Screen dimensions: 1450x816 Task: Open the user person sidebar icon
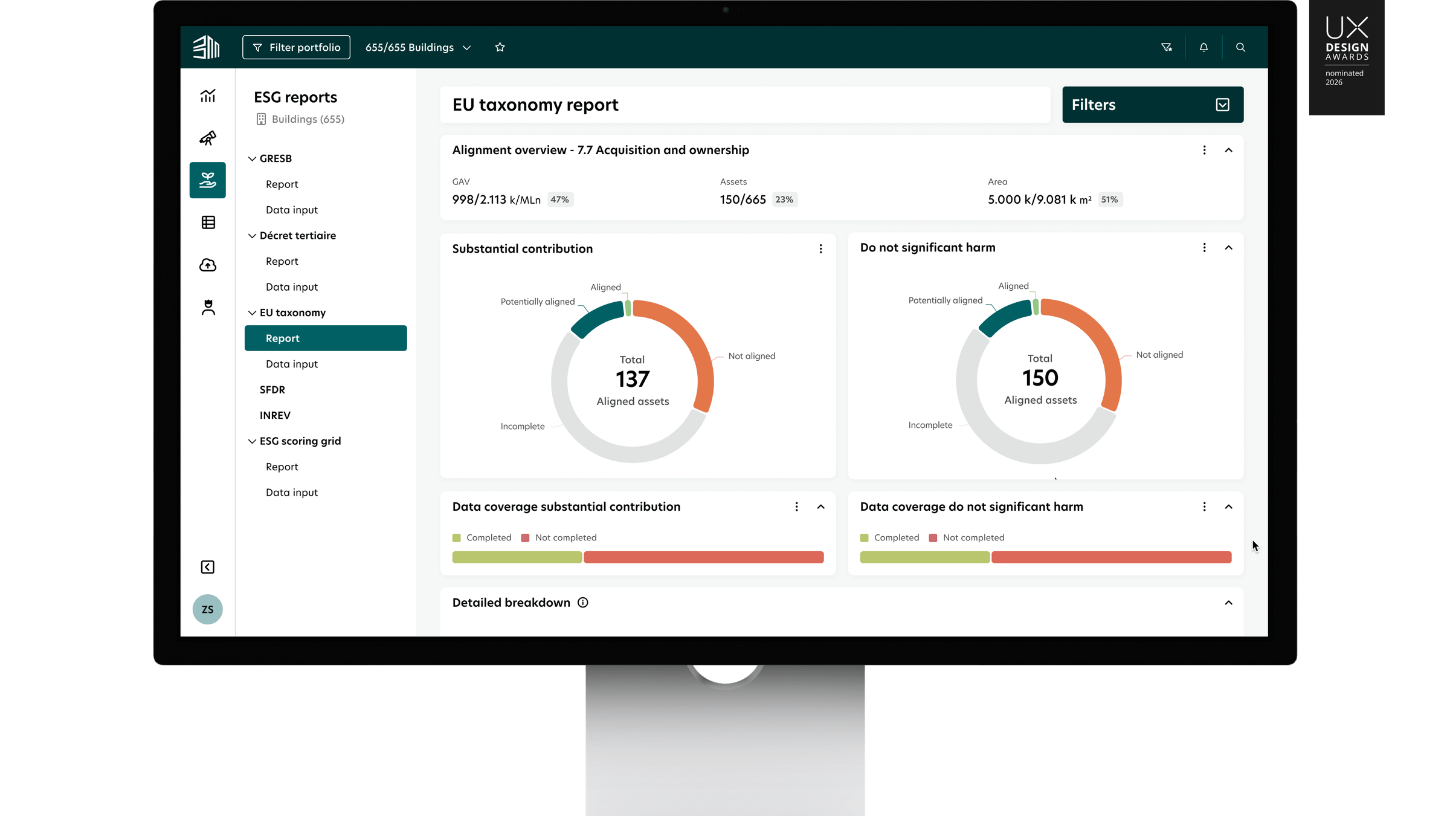point(208,308)
